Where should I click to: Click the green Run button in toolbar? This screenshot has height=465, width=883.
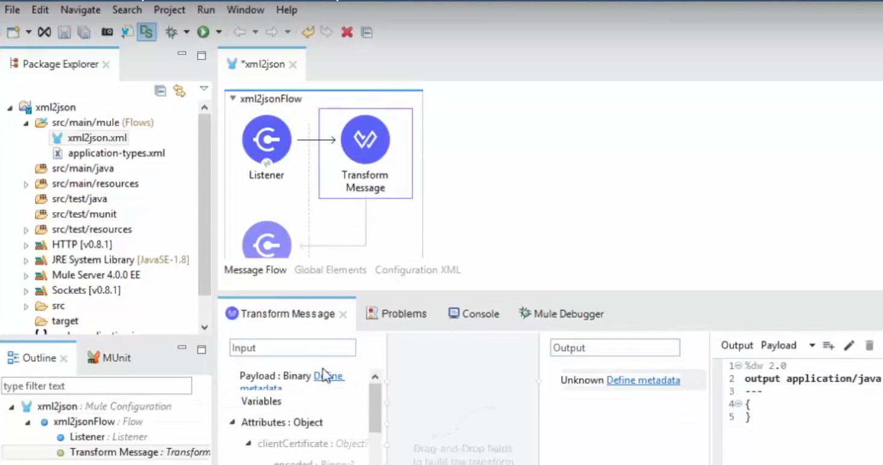(x=203, y=32)
